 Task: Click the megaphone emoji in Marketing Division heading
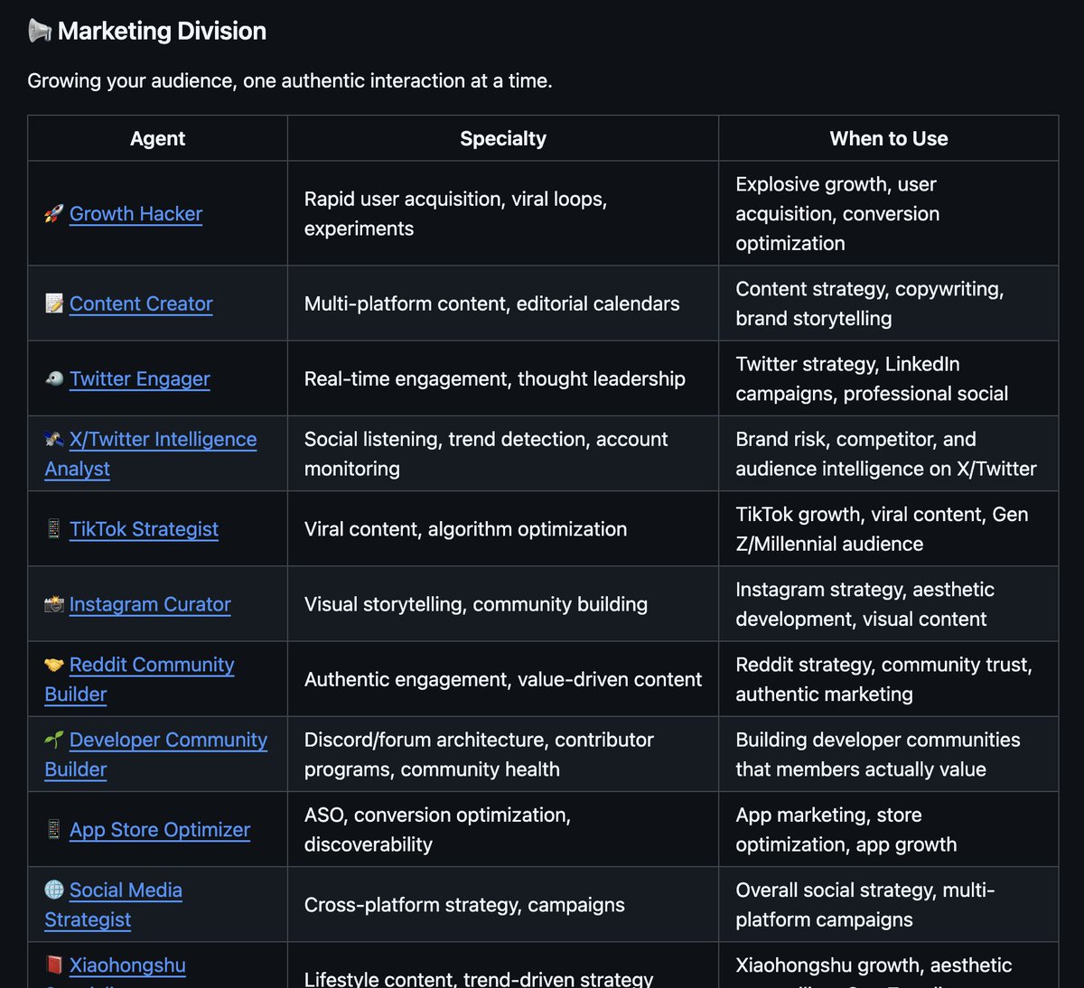point(40,31)
